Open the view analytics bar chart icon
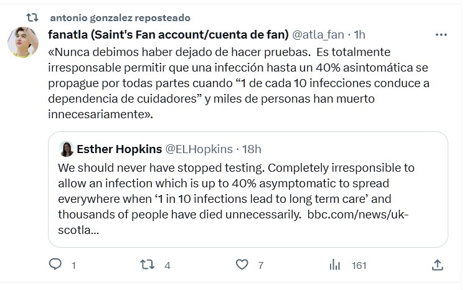The image size is (467, 290). click(336, 265)
